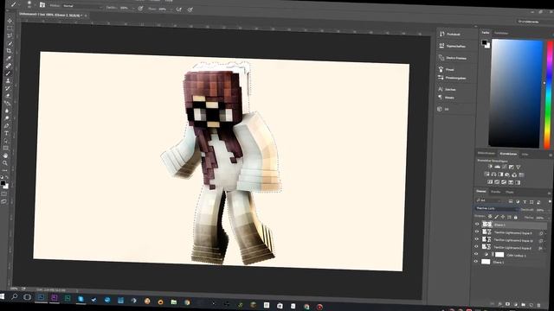Open the Korrekturen panel options menu
554x311 pixels.
pos(551,155)
